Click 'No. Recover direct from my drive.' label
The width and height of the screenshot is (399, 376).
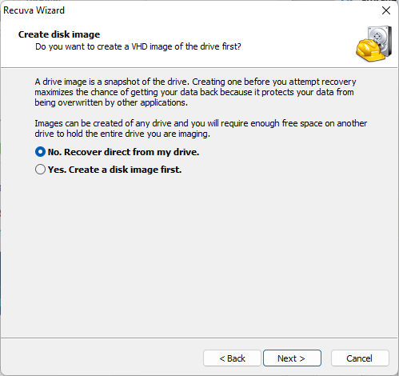[123, 152]
